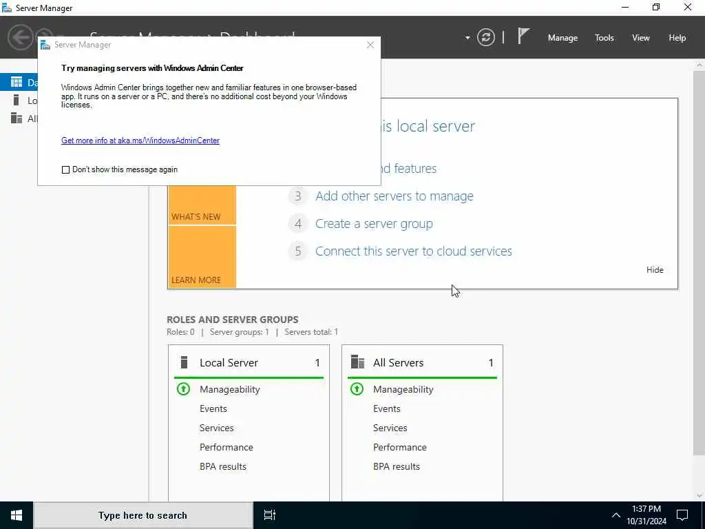Click Local Server green manageability status icon
This screenshot has width=705, height=529.
click(x=183, y=388)
